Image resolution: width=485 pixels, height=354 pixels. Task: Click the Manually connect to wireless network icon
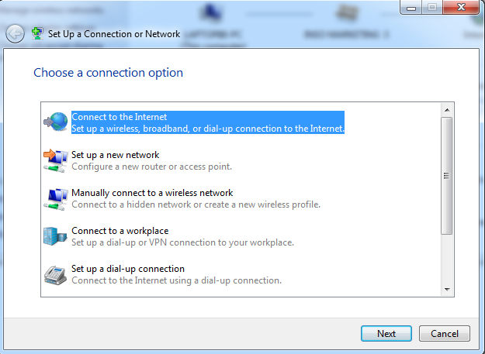pos(56,199)
